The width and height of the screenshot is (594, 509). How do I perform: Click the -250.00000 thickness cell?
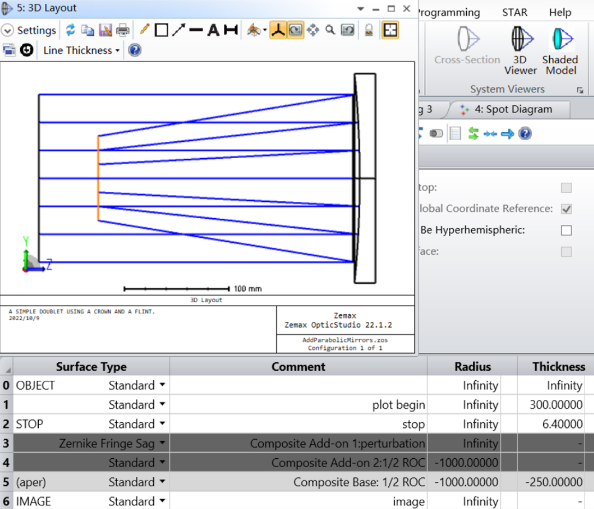pyautogui.click(x=550, y=482)
